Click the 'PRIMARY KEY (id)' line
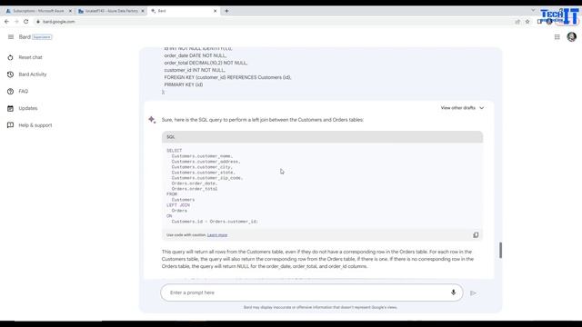The height and width of the screenshot is (327, 582). (x=184, y=84)
